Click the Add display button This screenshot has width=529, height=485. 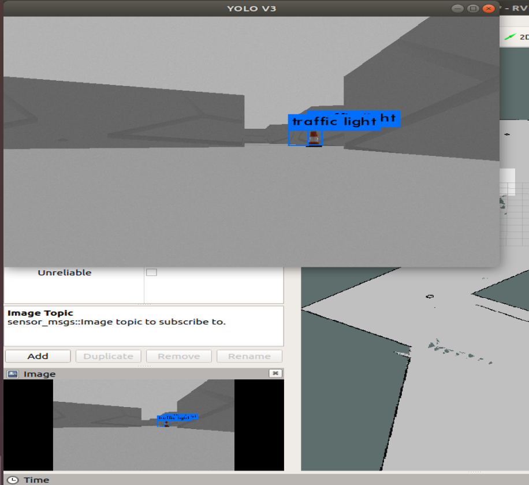click(x=38, y=356)
